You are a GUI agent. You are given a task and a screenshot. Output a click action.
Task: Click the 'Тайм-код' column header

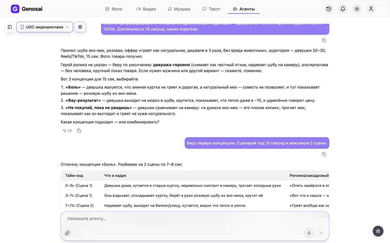(74, 176)
